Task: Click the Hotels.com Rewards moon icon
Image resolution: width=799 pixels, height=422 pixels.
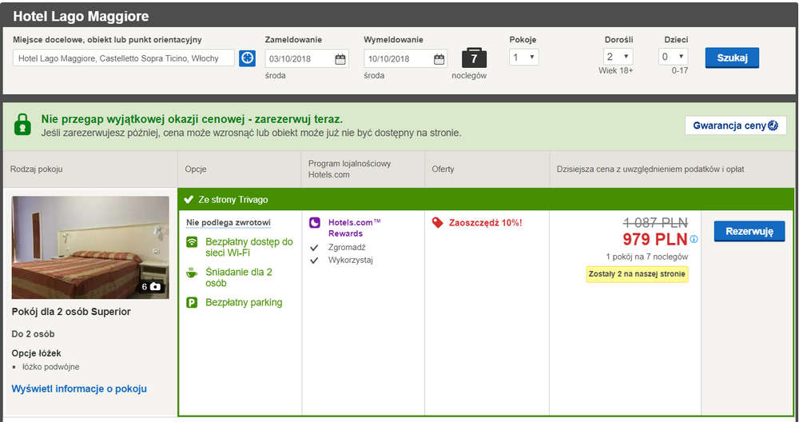Action: [315, 223]
